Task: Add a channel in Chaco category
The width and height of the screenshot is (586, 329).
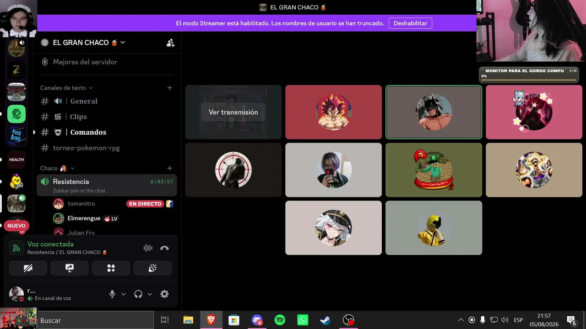Action: (x=169, y=168)
